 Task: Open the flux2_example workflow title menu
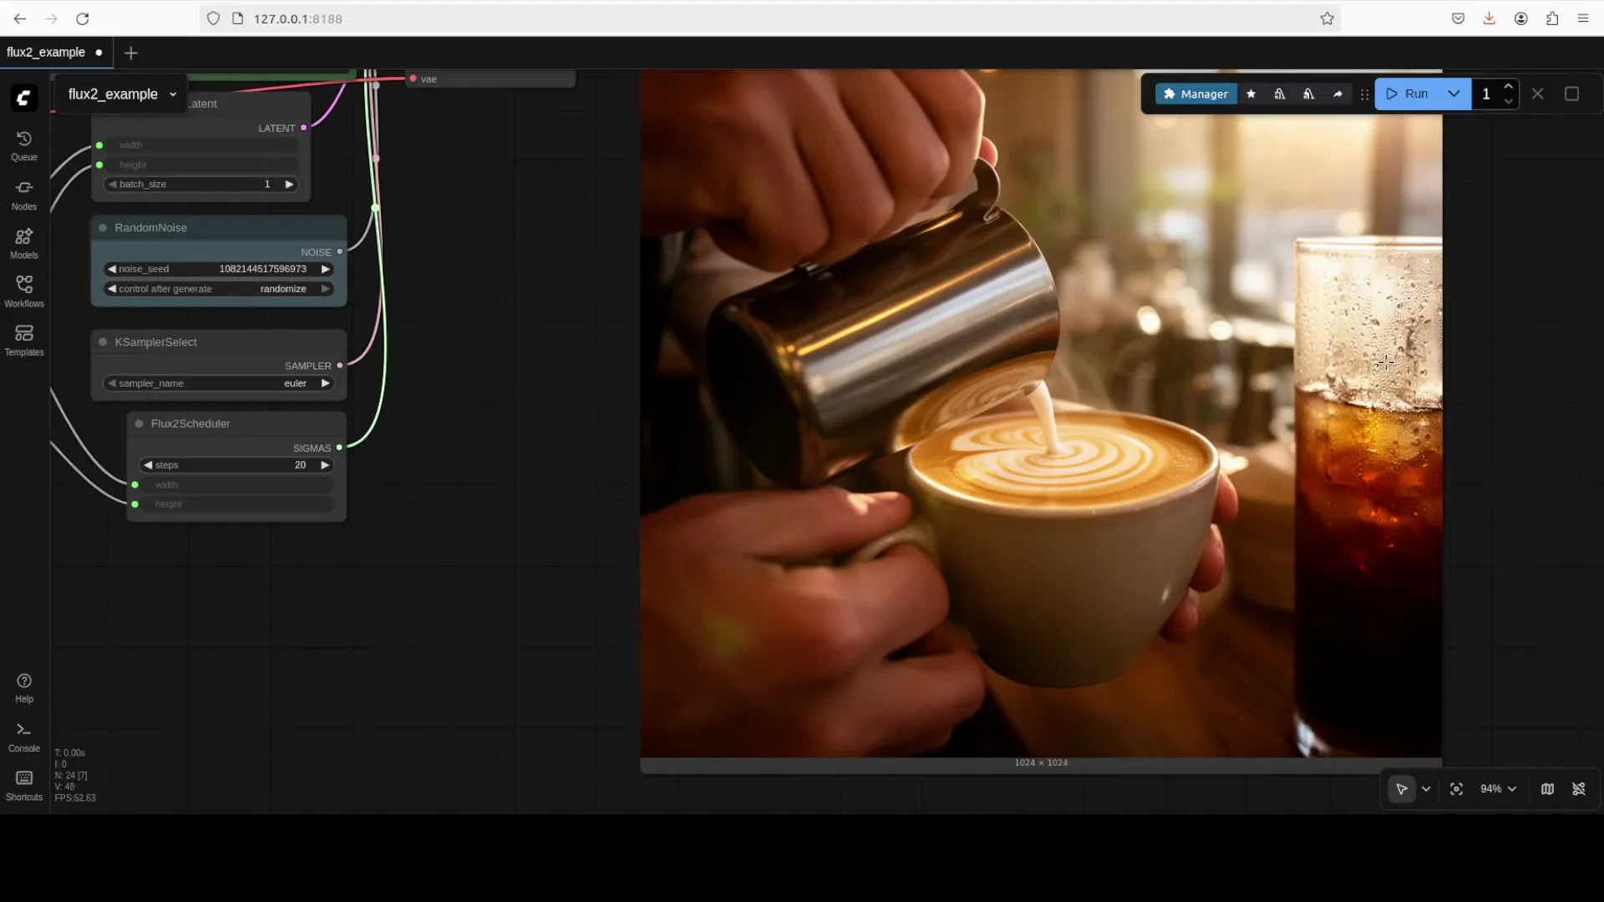(173, 94)
